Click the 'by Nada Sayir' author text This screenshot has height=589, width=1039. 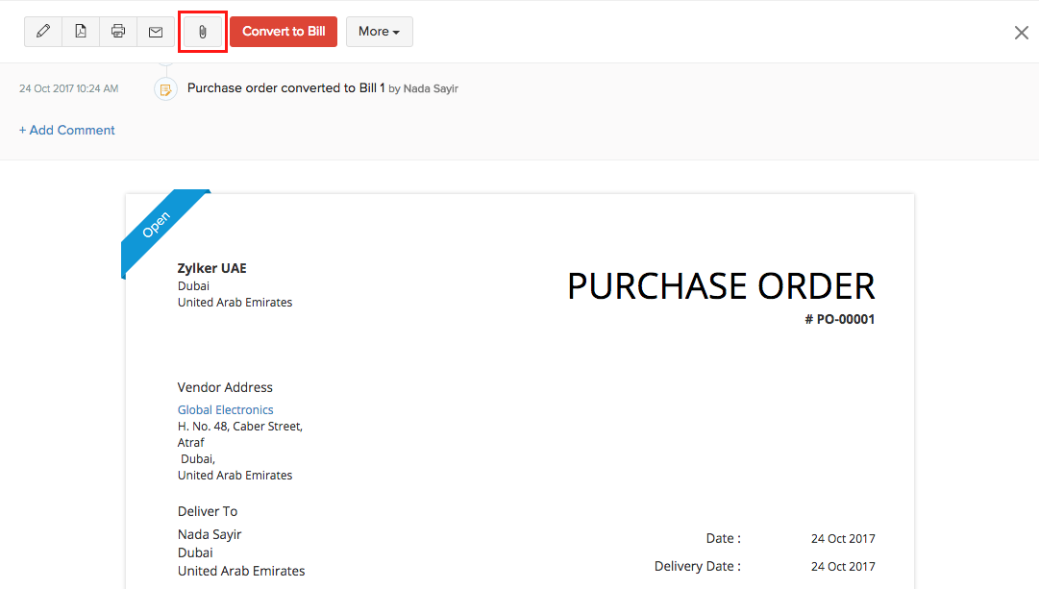(424, 88)
